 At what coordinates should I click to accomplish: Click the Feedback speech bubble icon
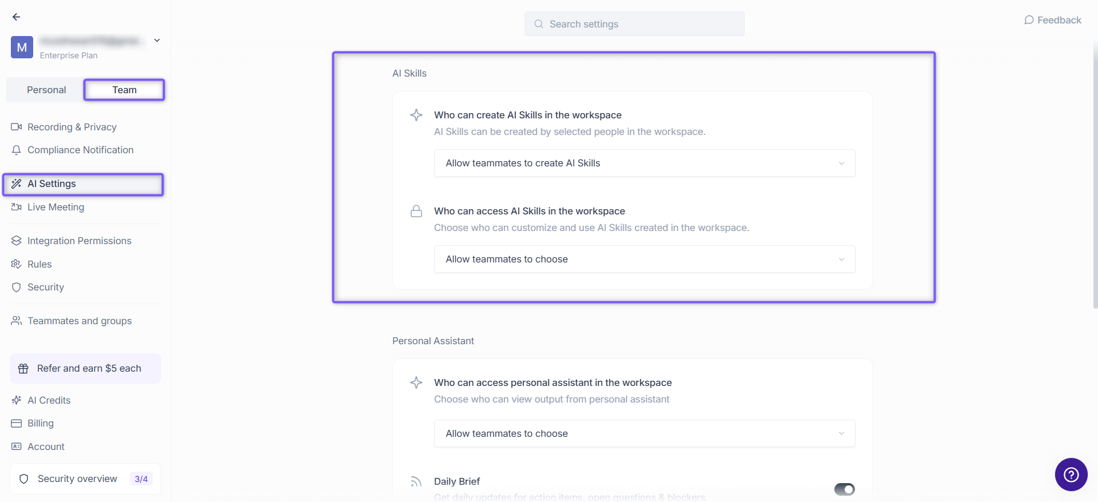[x=1029, y=20]
